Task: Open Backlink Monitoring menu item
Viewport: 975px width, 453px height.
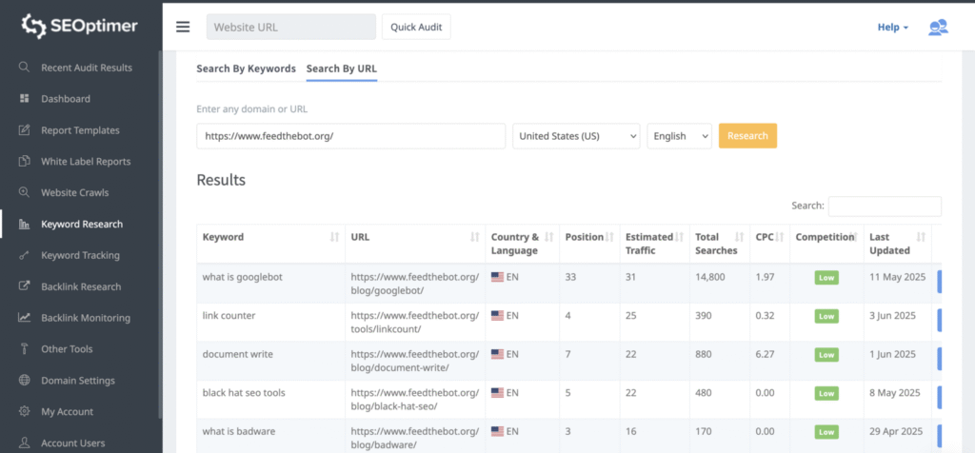Action: (86, 318)
